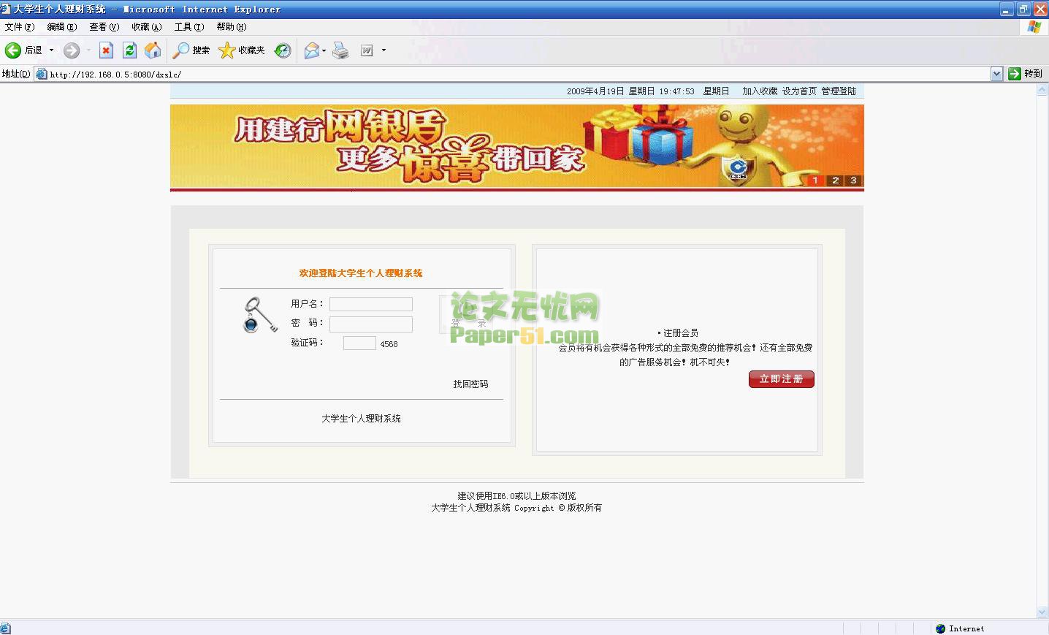Minimize the Internet Explorer window
This screenshot has width=1049, height=635.
(1007, 9)
